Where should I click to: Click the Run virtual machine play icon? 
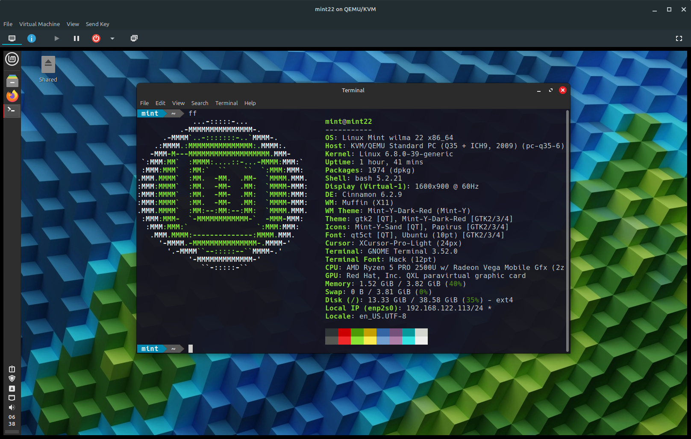coord(56,38)
